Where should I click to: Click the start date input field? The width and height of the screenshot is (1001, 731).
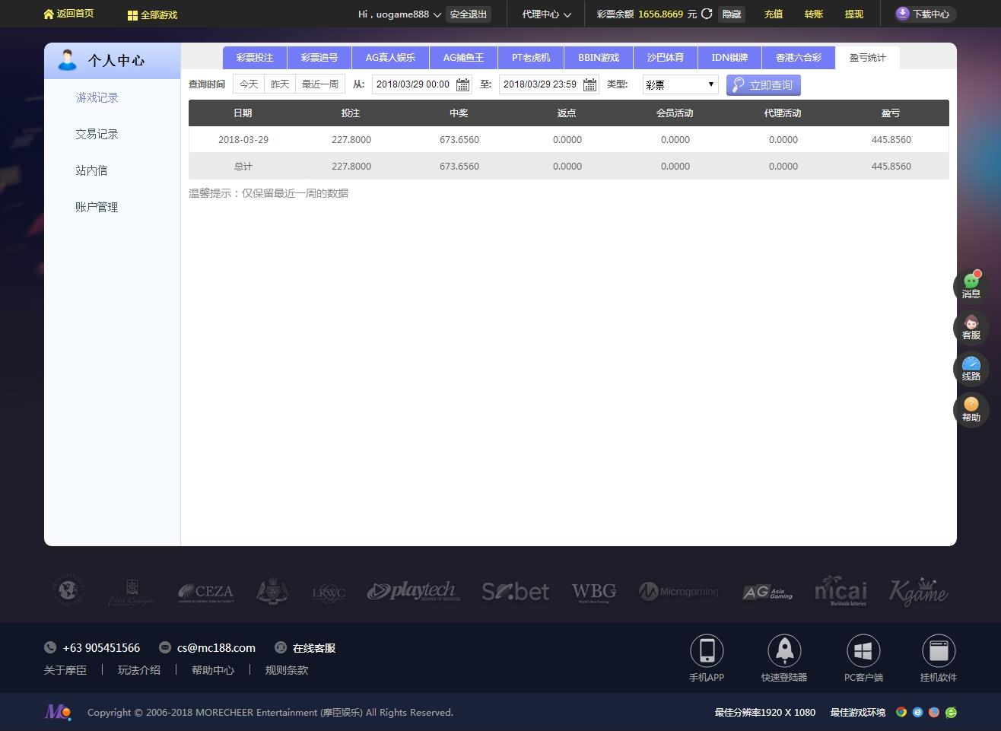[422, 84]
